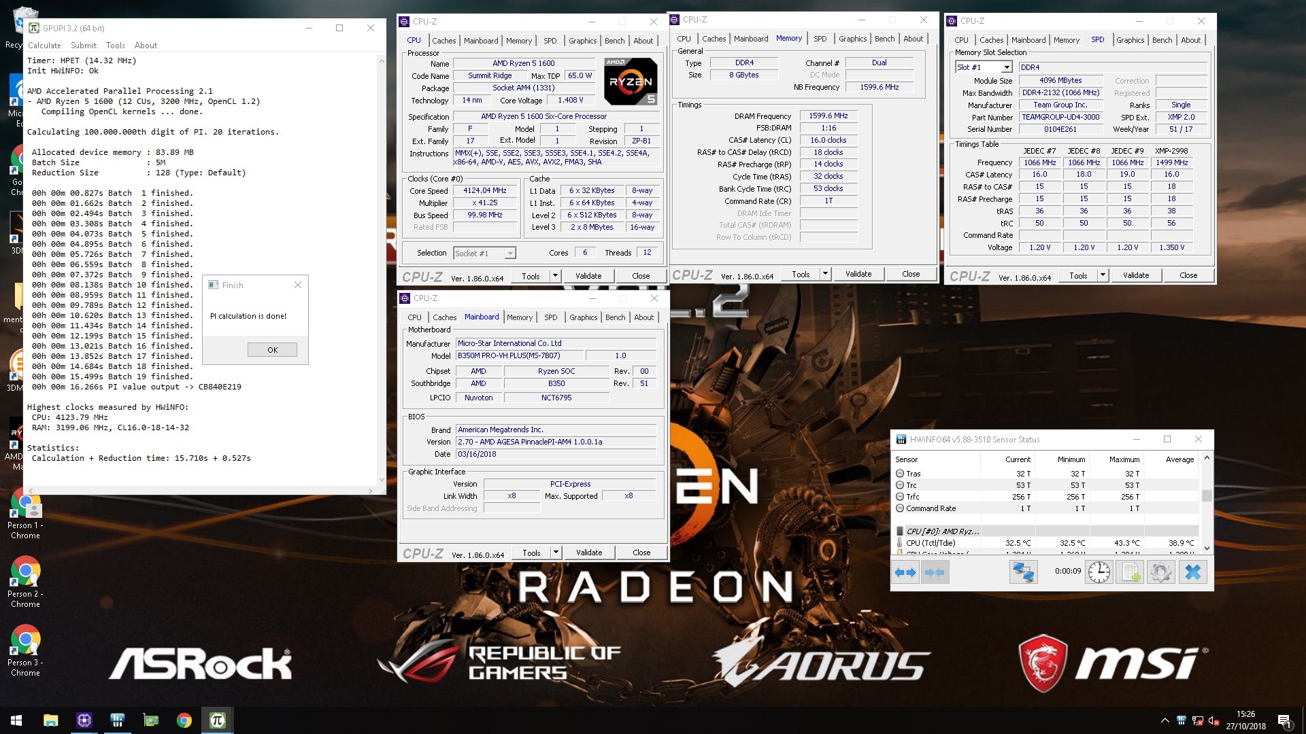Viewport: 1306px width, 734px height.
Task: Open GPUPI Tools menu
Action: 116,46
